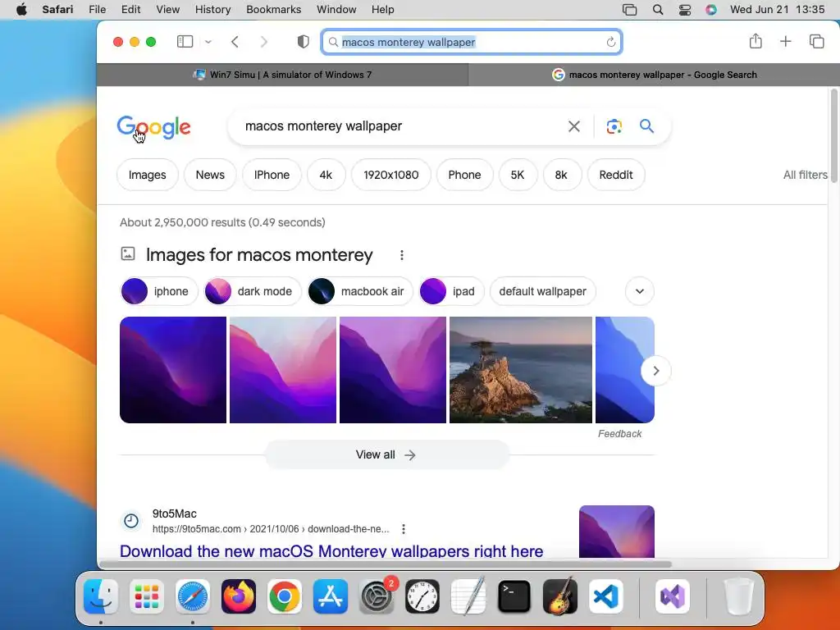Select the Phone filter chip

[464, 175]
